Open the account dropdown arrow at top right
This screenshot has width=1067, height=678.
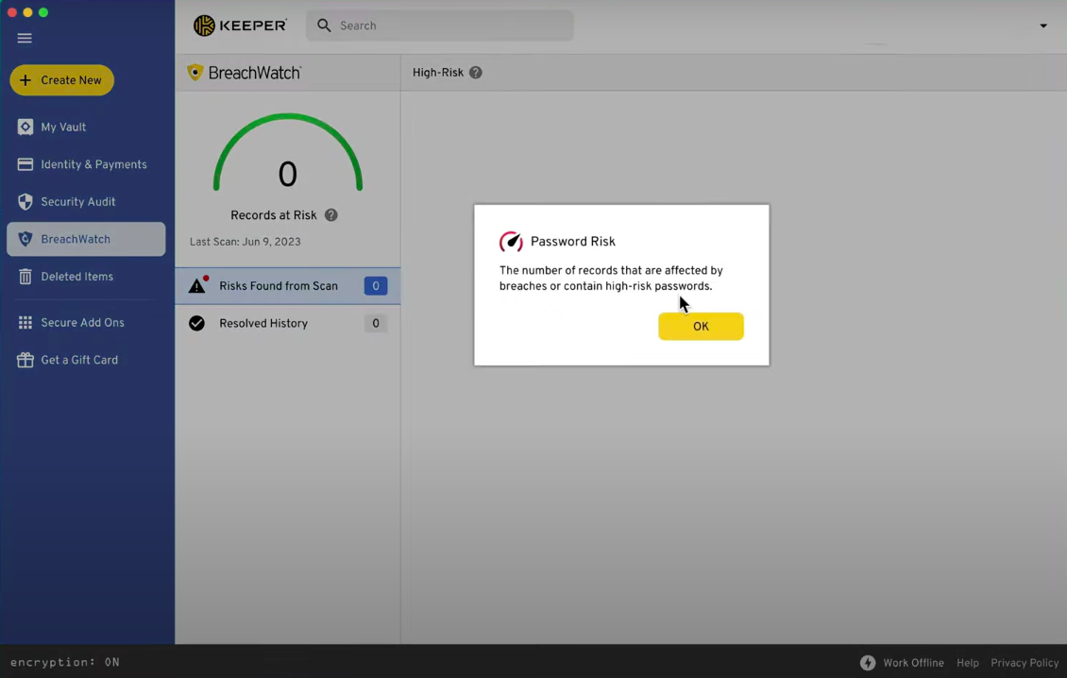1043,25
